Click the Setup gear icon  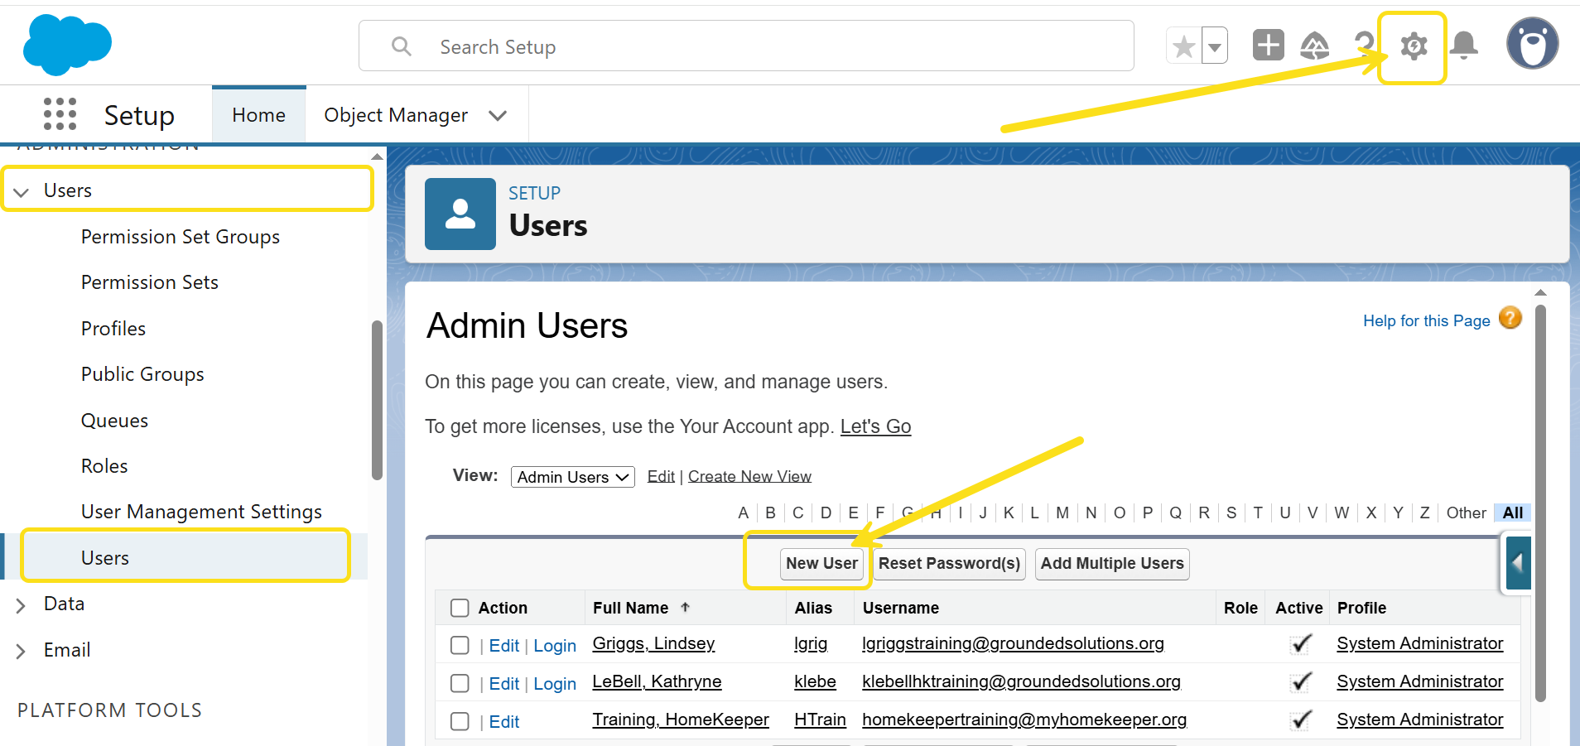1413,46
